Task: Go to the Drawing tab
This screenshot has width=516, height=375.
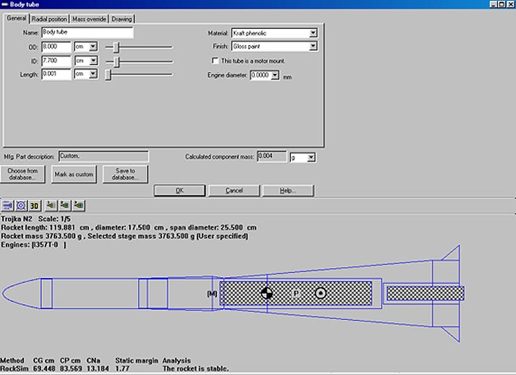Action: (122, 19)
